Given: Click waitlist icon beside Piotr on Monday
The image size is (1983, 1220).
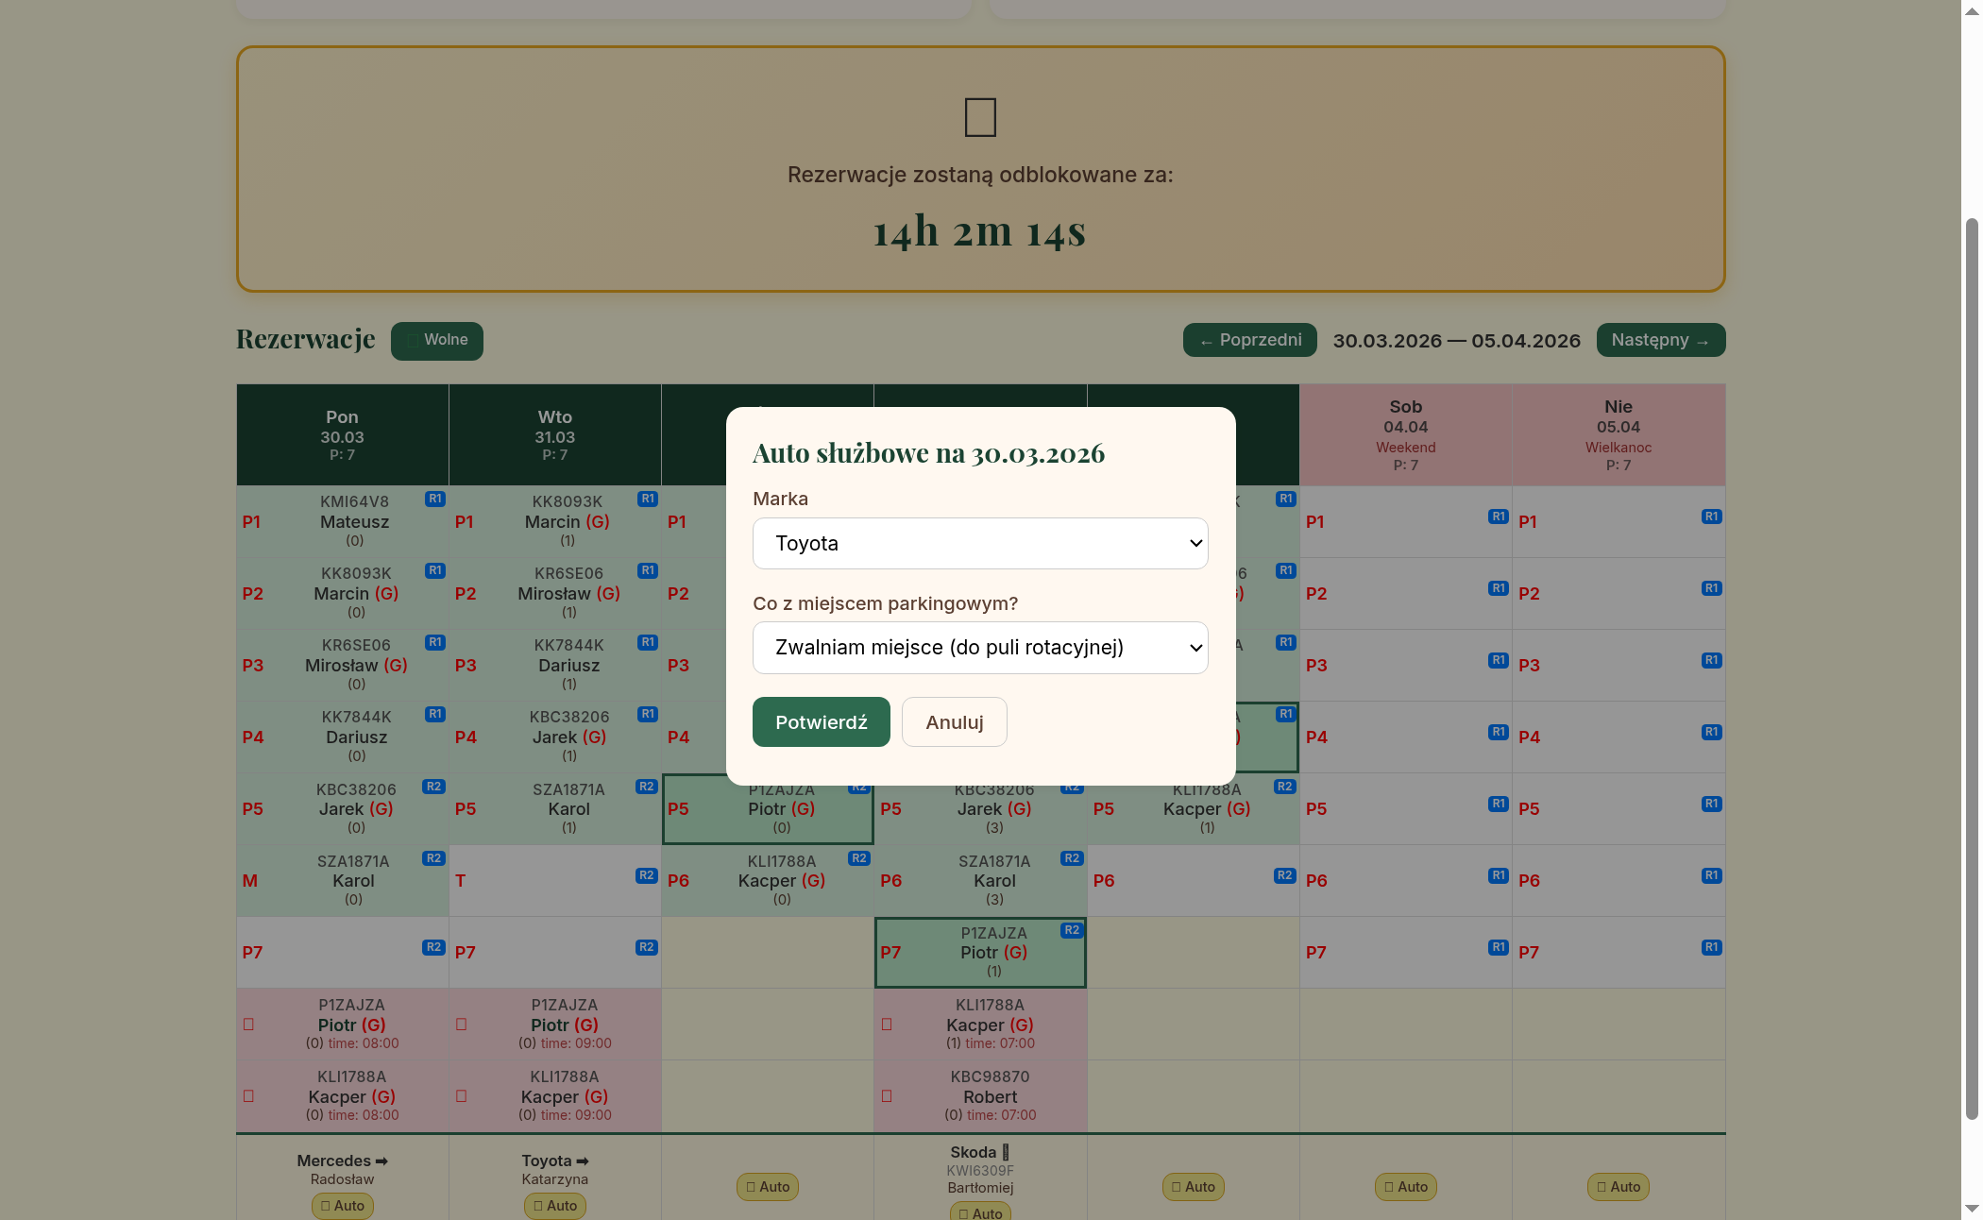Looking at the screenshot, I should tap(249, 1025).
